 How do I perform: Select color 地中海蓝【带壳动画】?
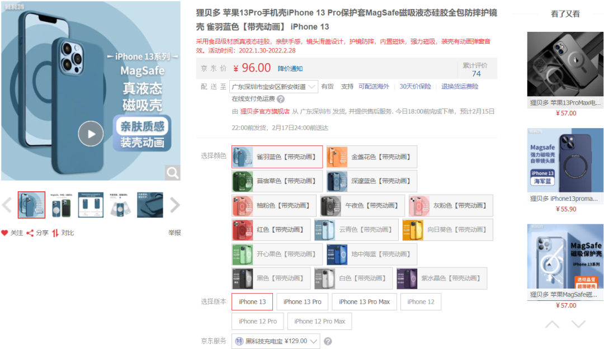click(372, 254)
